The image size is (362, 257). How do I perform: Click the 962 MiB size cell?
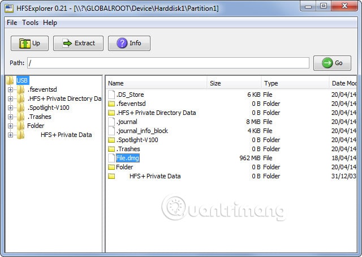tap(250, 158)
